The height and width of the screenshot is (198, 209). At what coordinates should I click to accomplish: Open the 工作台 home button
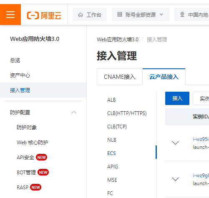click(x=90, y=15)
